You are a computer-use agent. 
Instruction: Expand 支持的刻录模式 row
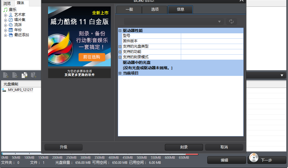coord(120,57)
